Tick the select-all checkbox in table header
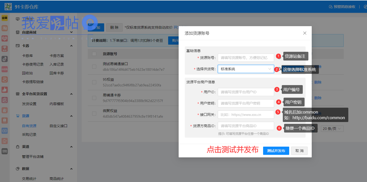 coord(94,54)
